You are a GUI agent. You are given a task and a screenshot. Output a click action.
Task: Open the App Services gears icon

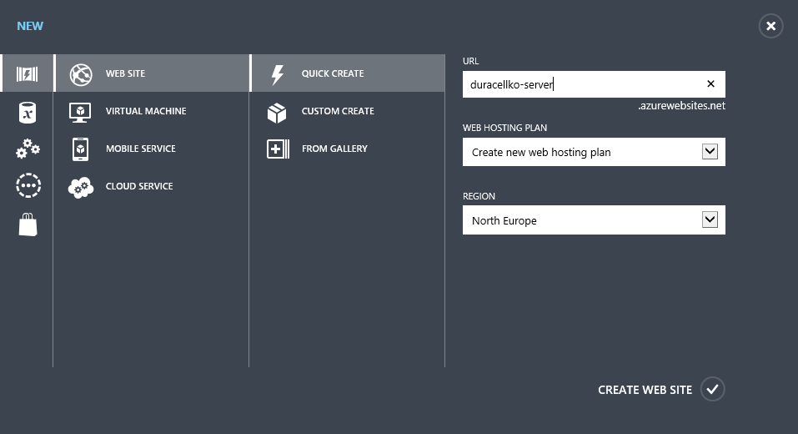pos(28,149)
